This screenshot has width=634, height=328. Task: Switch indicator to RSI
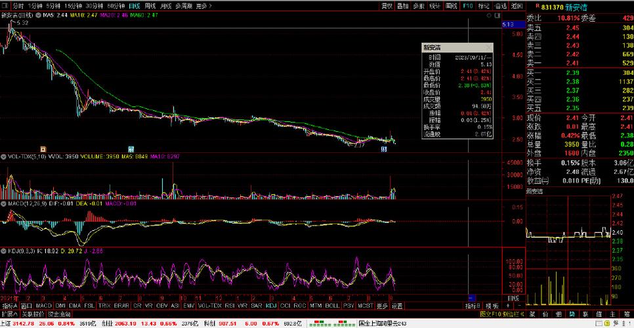pyautogui.click(x=229, y=306)
